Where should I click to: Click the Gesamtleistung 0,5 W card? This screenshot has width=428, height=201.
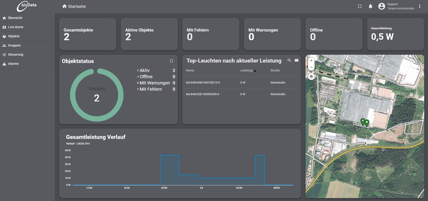point(396,34)
